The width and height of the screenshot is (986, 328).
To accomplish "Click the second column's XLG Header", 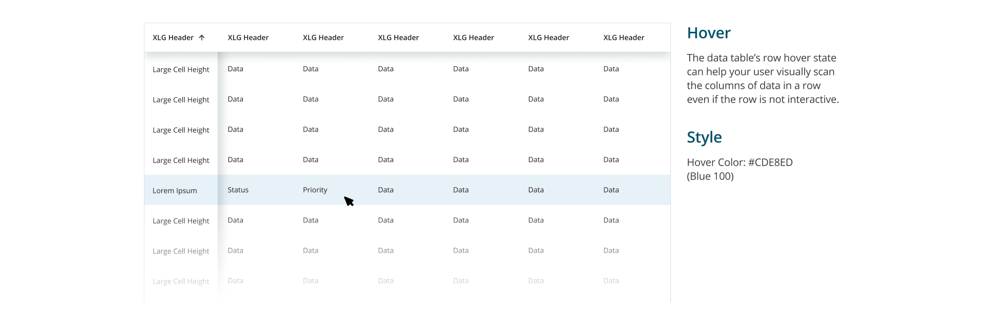I will [x=248, y=37].
